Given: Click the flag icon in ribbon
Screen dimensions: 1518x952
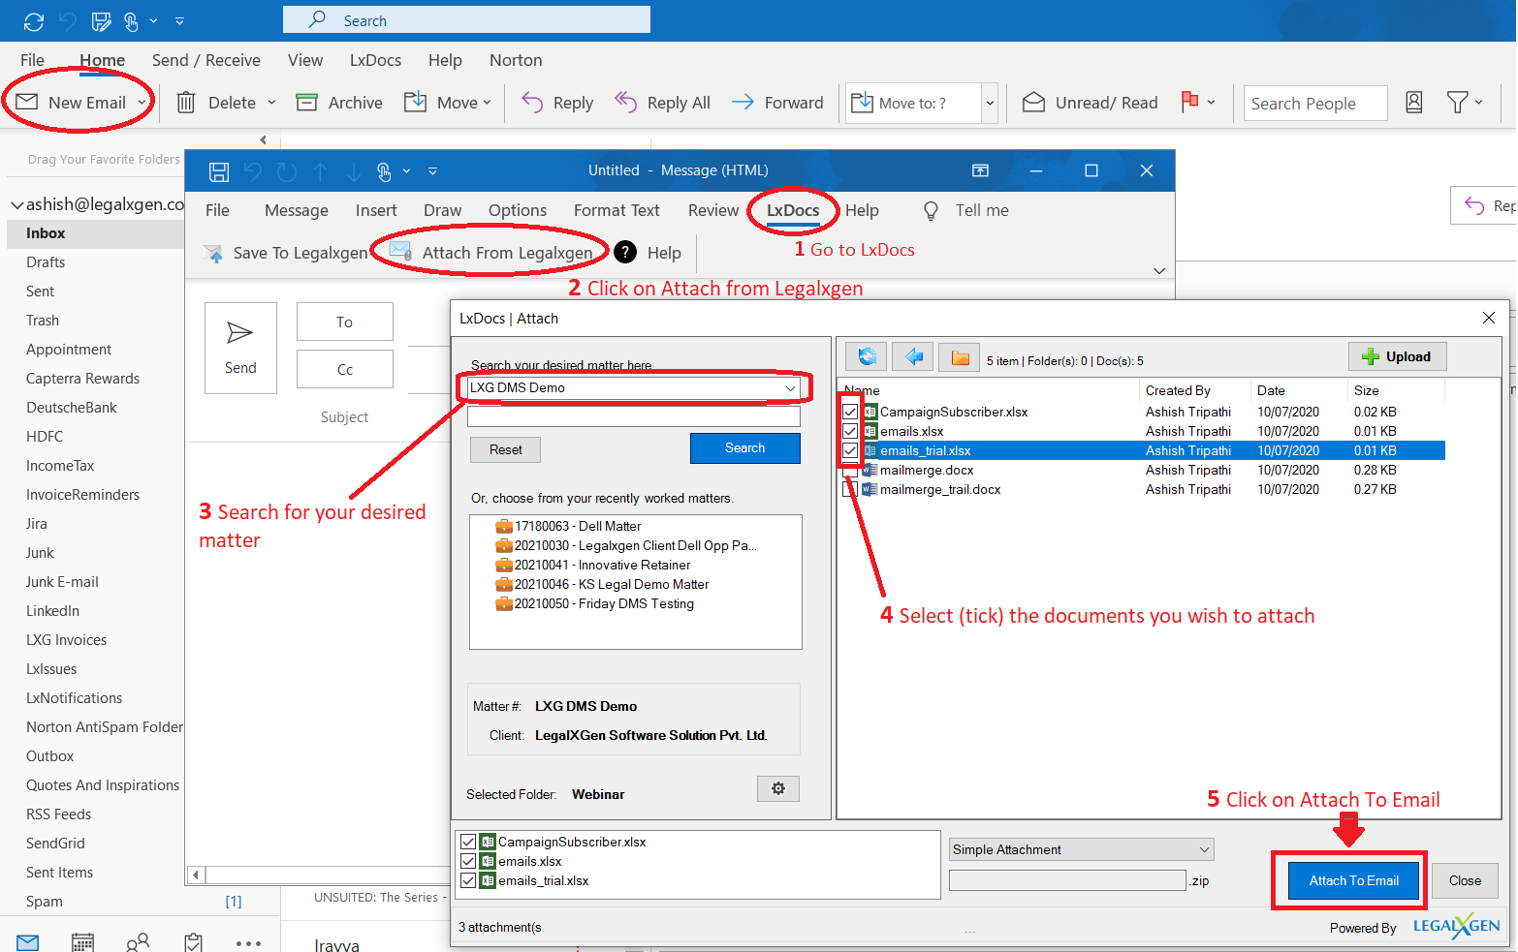Looking at the screenshot, I should tap(1189, 102).
